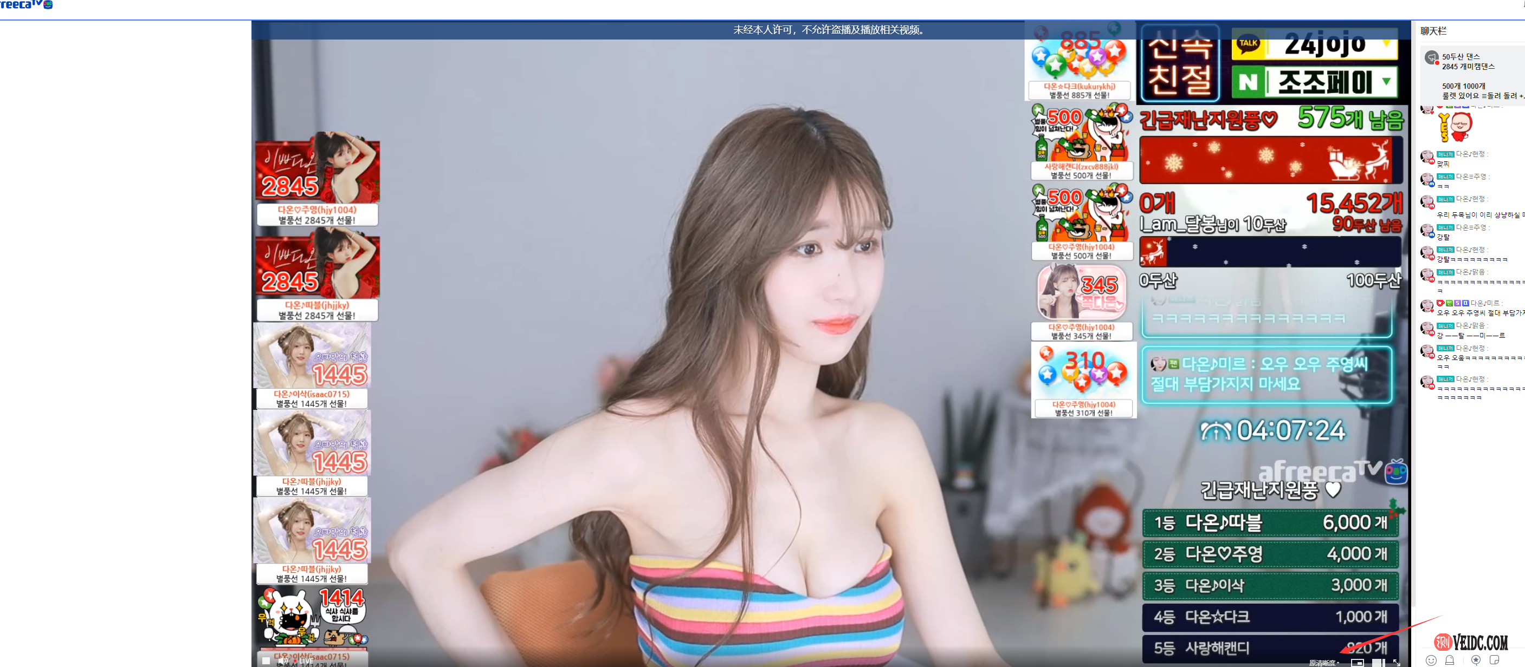This screenshot has height=667, width=1525.
Task: Select the 聊天栏 chat tab header
Action: point(1433,31)
